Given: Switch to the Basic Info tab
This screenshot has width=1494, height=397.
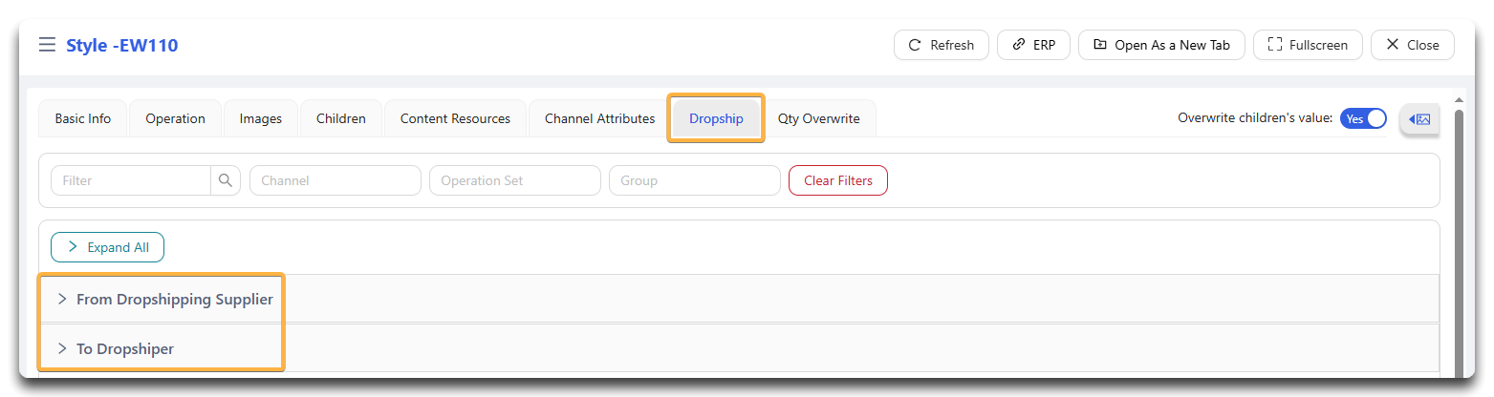Looking at the screenshot, I should [x=83, y=119].
